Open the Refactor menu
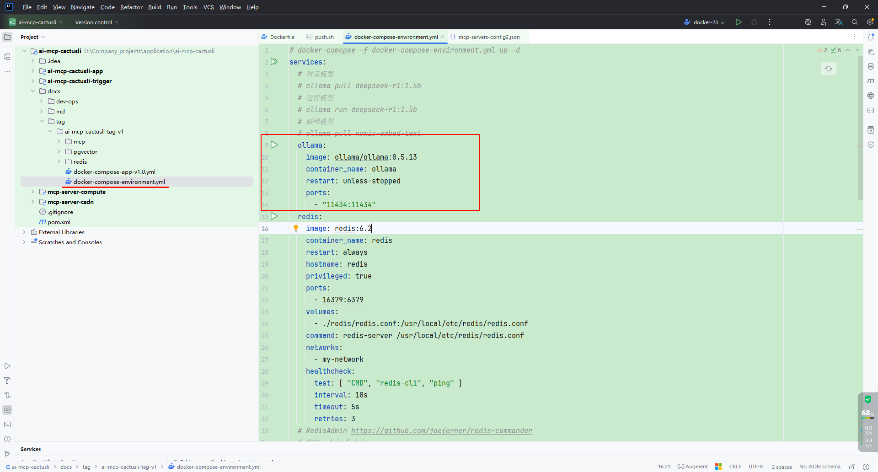The image size is (878, 472). [131, 7]
